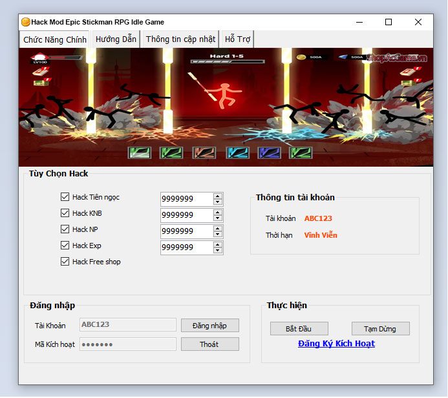Viewport: 448px width, 398px height.
Task: Open the Thông tin cập nhật tab
Action: click(x=180, y=39)
